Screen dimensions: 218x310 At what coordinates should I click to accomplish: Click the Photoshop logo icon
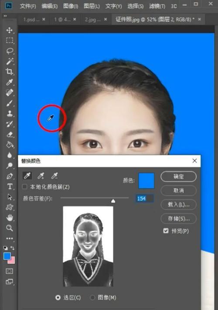coord(9,6)
